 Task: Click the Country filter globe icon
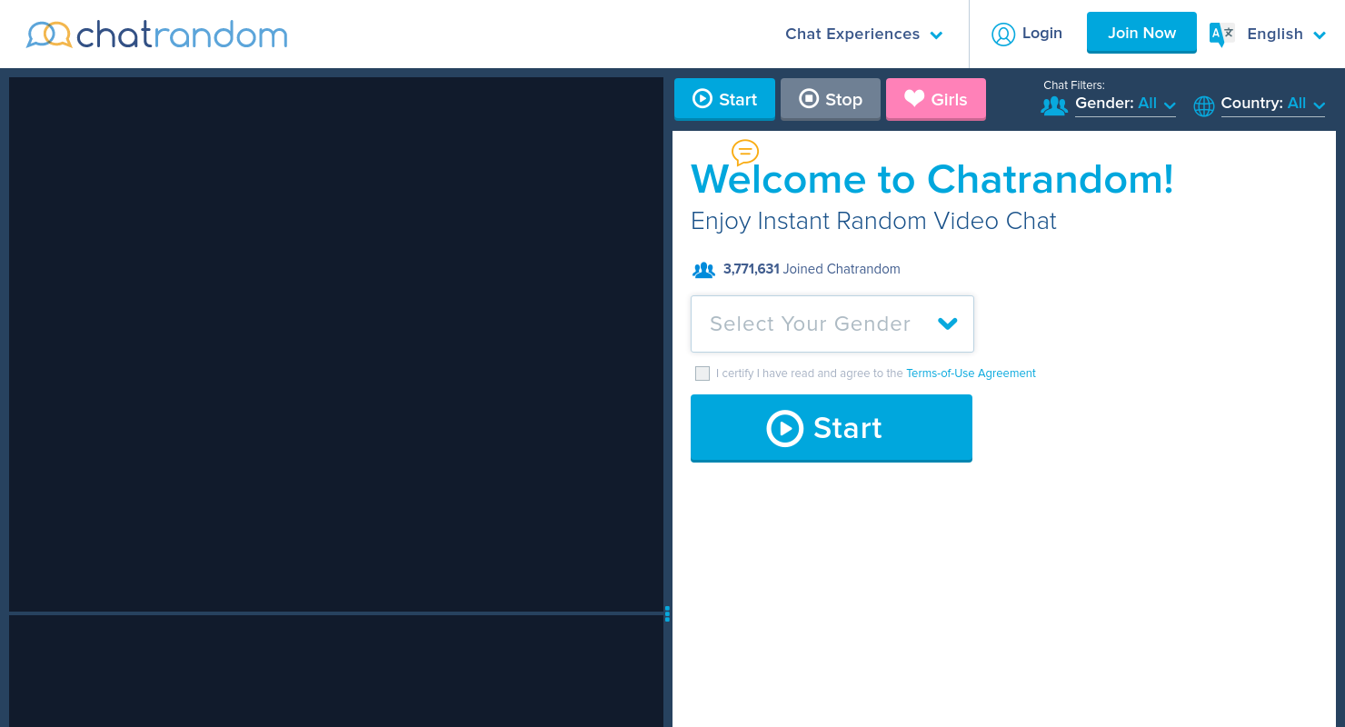tap(1204, 106)
